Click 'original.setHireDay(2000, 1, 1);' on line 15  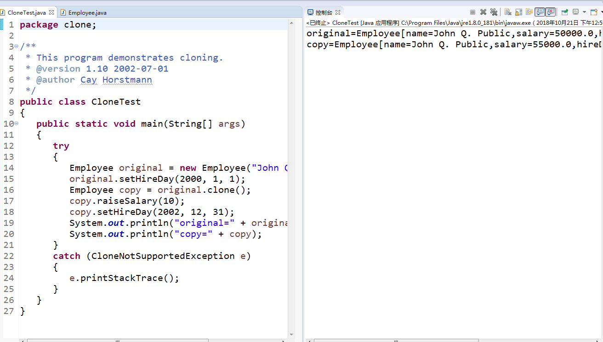click(157, 179)
